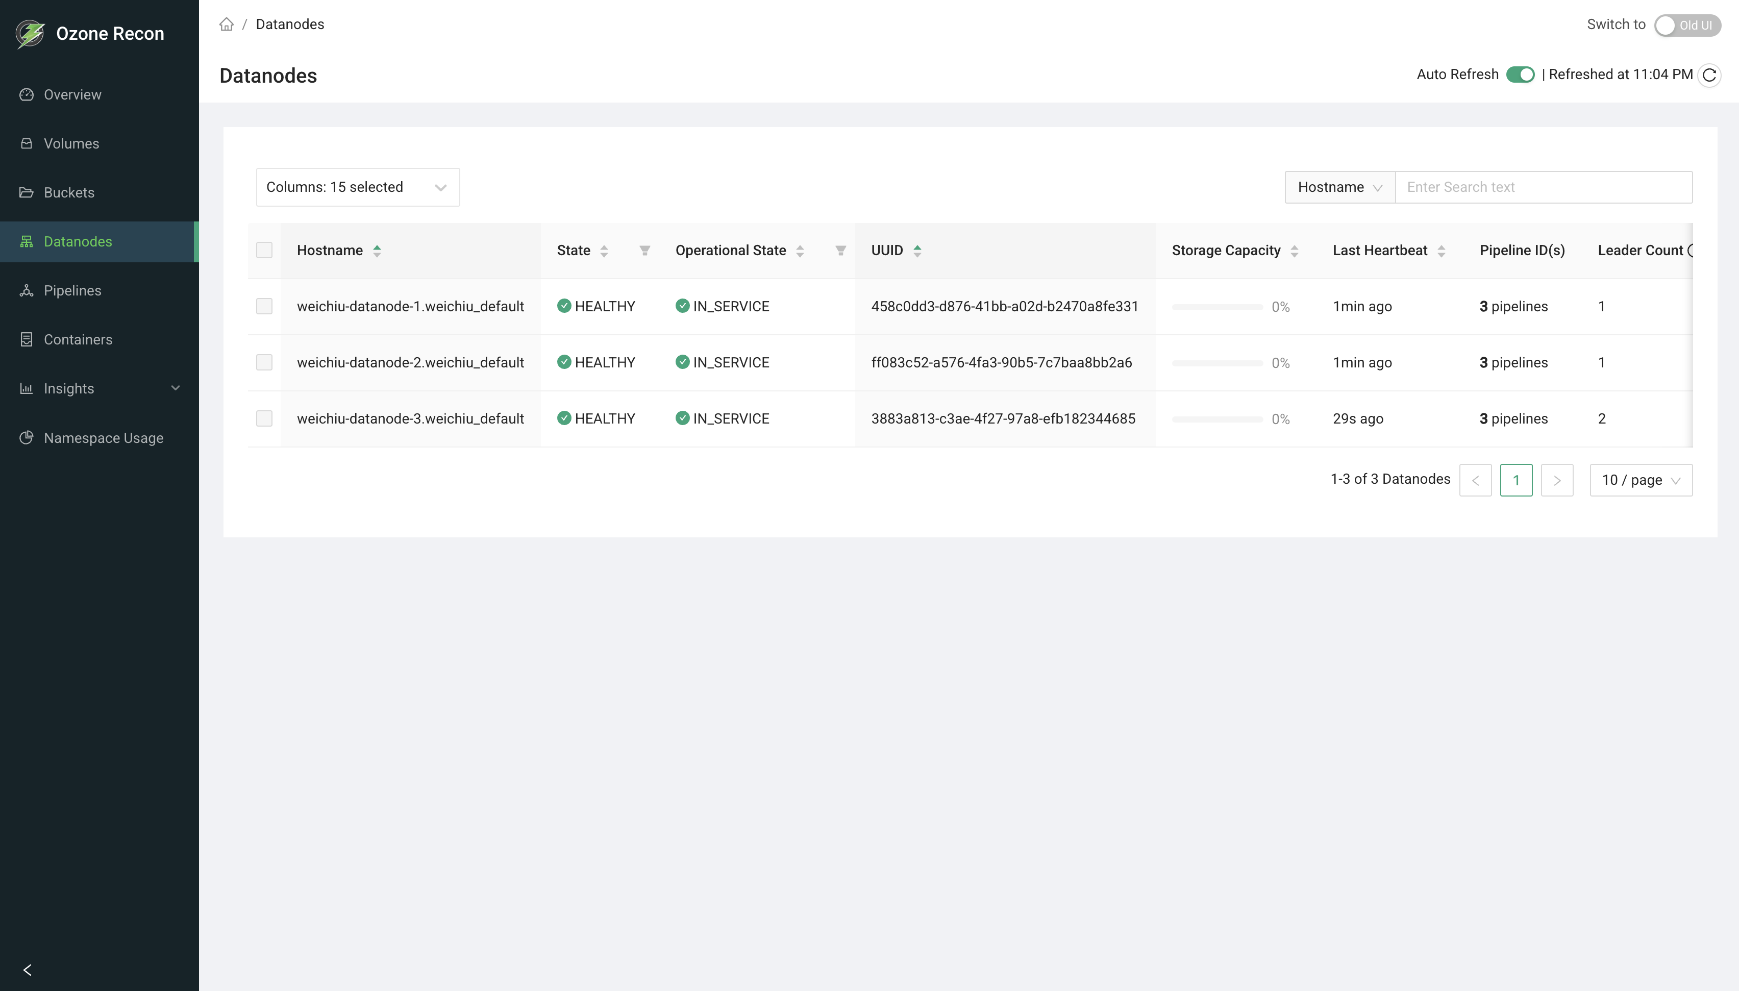Navigate to Pipelines
This screenshot has height=991, width=1739.
pos(73,290)
